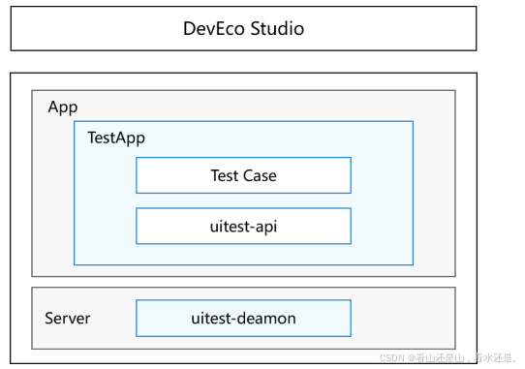The width and height of the screenshot is (525, 369).
Task: Click the word Test inside Test Case
Action: tap(224, 175)
